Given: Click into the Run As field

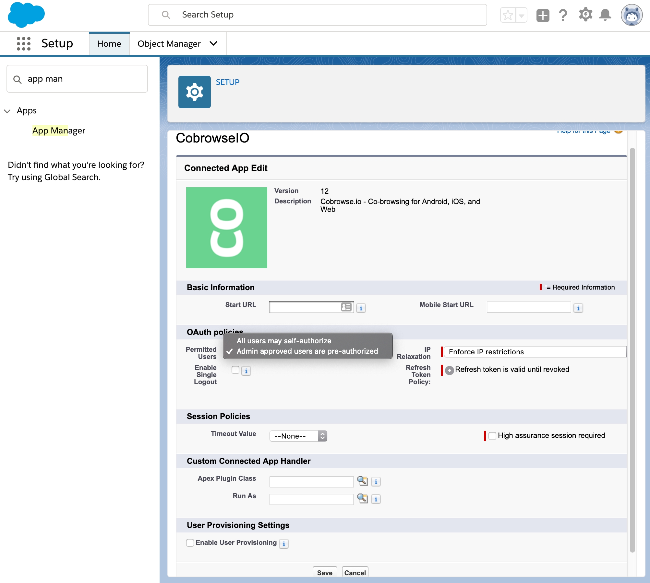Looking at the screenshot, I should click(x=312, y=499).
